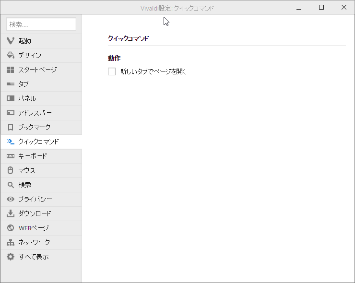Select すべて表示 to show all settings
Image resolution: width=355 pixels, height=283 pixels.
pos(41,257)
